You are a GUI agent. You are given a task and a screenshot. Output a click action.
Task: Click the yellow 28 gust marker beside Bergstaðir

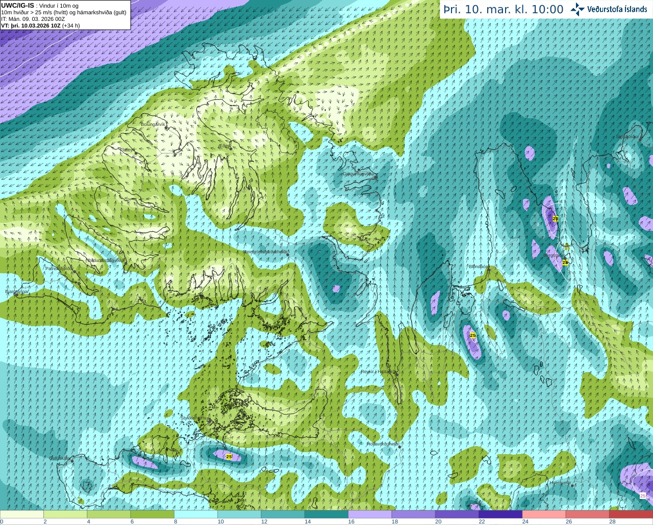coord(565,262)
